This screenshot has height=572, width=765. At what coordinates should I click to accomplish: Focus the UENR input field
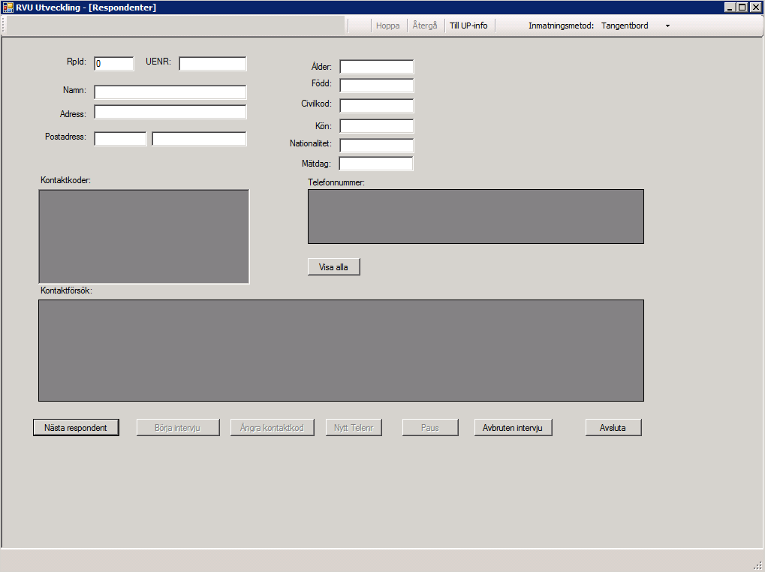coord(212,63)
